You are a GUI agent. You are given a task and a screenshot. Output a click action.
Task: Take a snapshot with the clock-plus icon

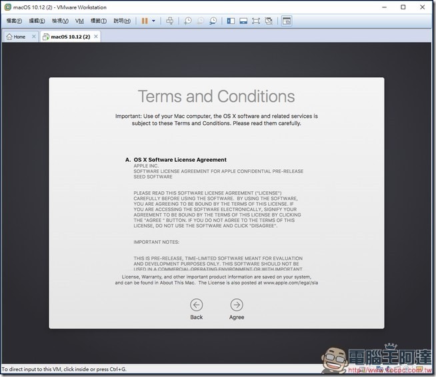coord(188,21)
